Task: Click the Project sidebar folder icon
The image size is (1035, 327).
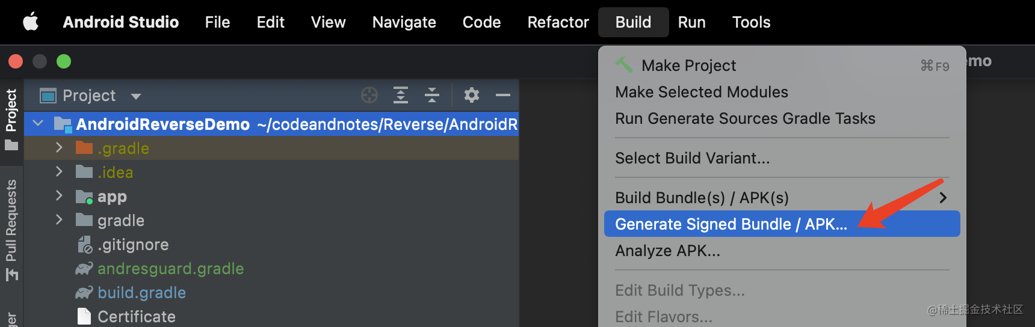Action: [x=11, y=145]
